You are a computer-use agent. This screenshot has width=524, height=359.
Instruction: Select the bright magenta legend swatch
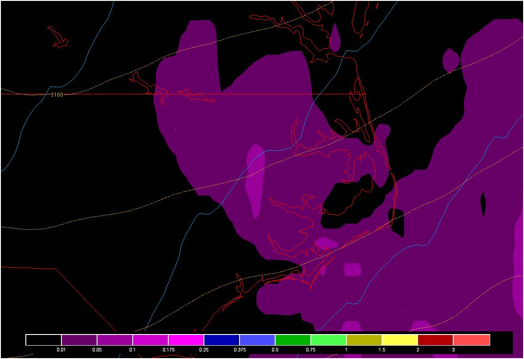pyautogui.click(x=186, y=340)
